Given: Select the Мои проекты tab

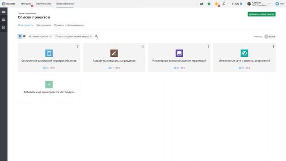Looking at the screenshot, I should click(x=26, y=25).
